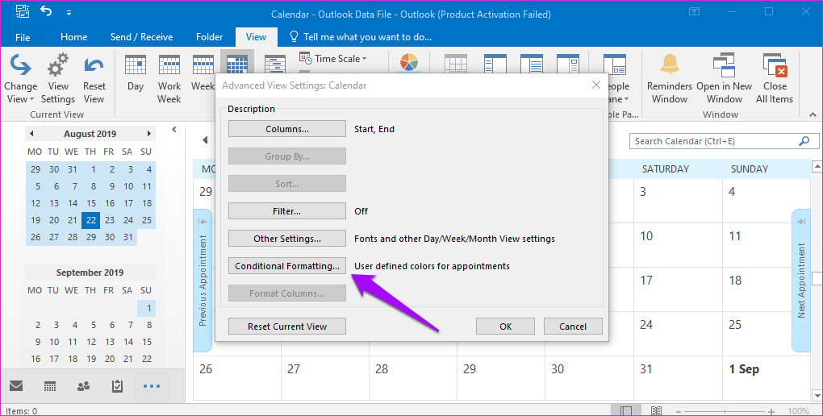
Task: Switch to Week view in ribbon
Action: tap(203, 64)
